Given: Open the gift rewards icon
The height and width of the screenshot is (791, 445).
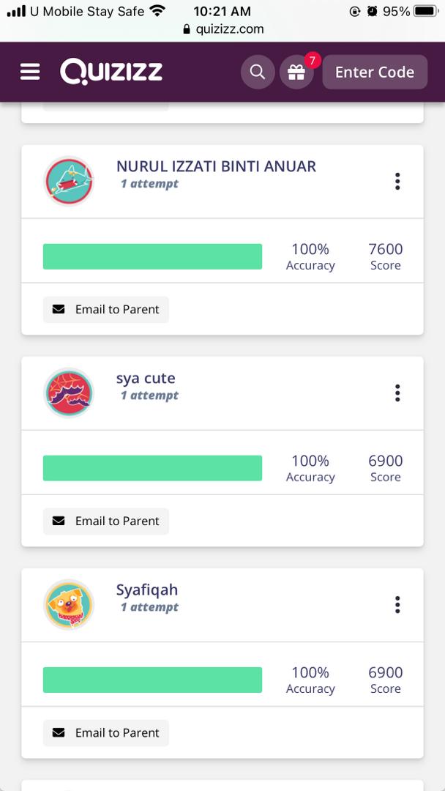Looking at the screenshot, I should pyautogui.click(x=296, y=72).
